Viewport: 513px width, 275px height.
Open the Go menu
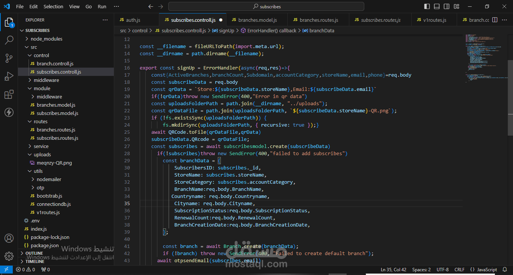tap(89, 6)
